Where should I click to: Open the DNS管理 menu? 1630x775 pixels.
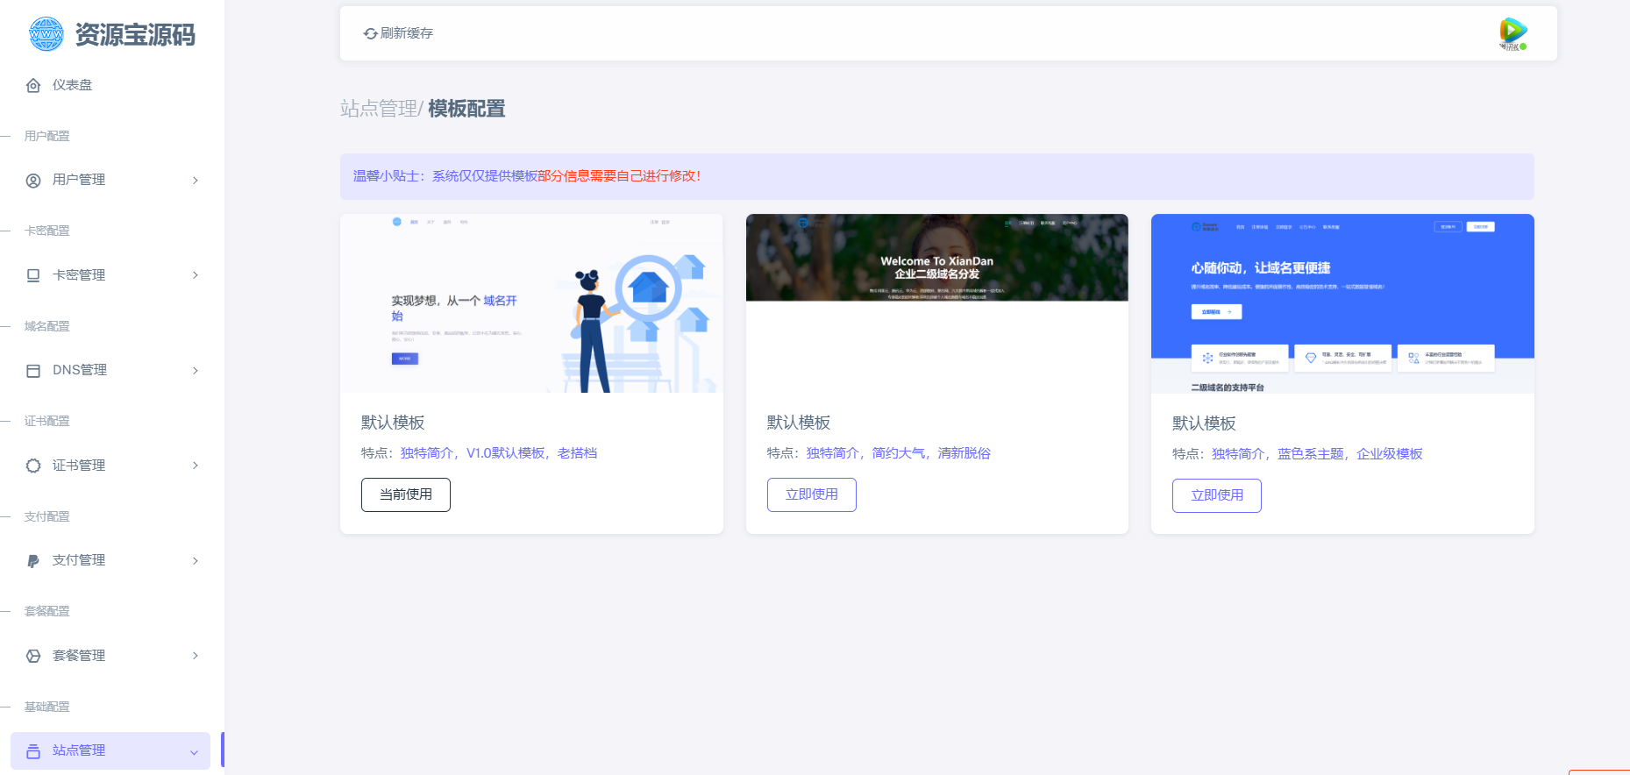click(110, 370)
